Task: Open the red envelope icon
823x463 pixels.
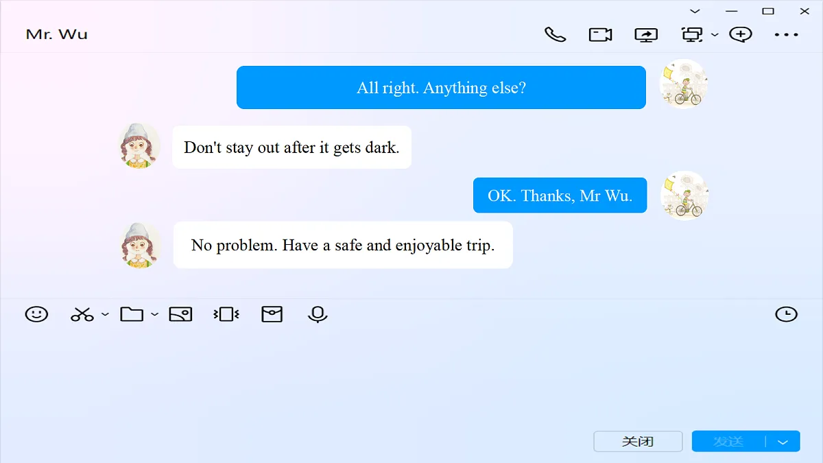Action: [x=272, y=314]
